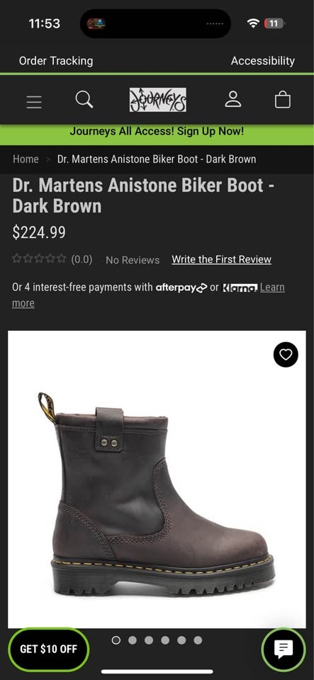Select the first image carousel dot
The width and height of the screenshot is (314, 680).
tap(116, 640)
